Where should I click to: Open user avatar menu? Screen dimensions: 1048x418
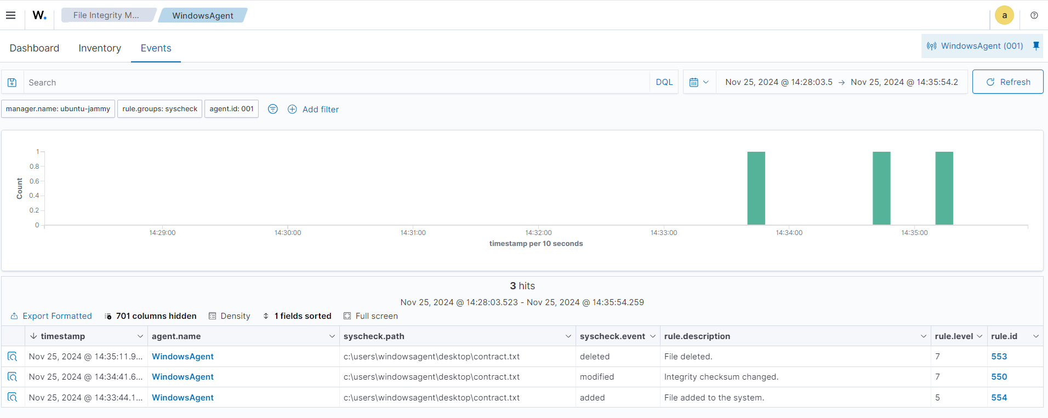click(1004, 15)
